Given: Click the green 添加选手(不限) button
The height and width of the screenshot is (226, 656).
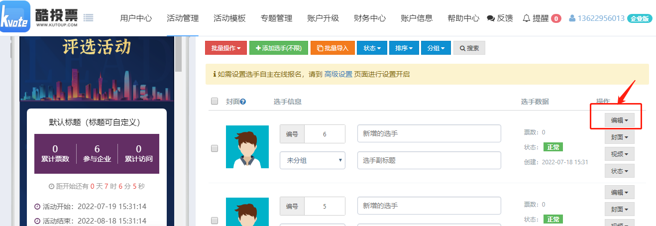Looking at the screenshot, I should point(279,48).
